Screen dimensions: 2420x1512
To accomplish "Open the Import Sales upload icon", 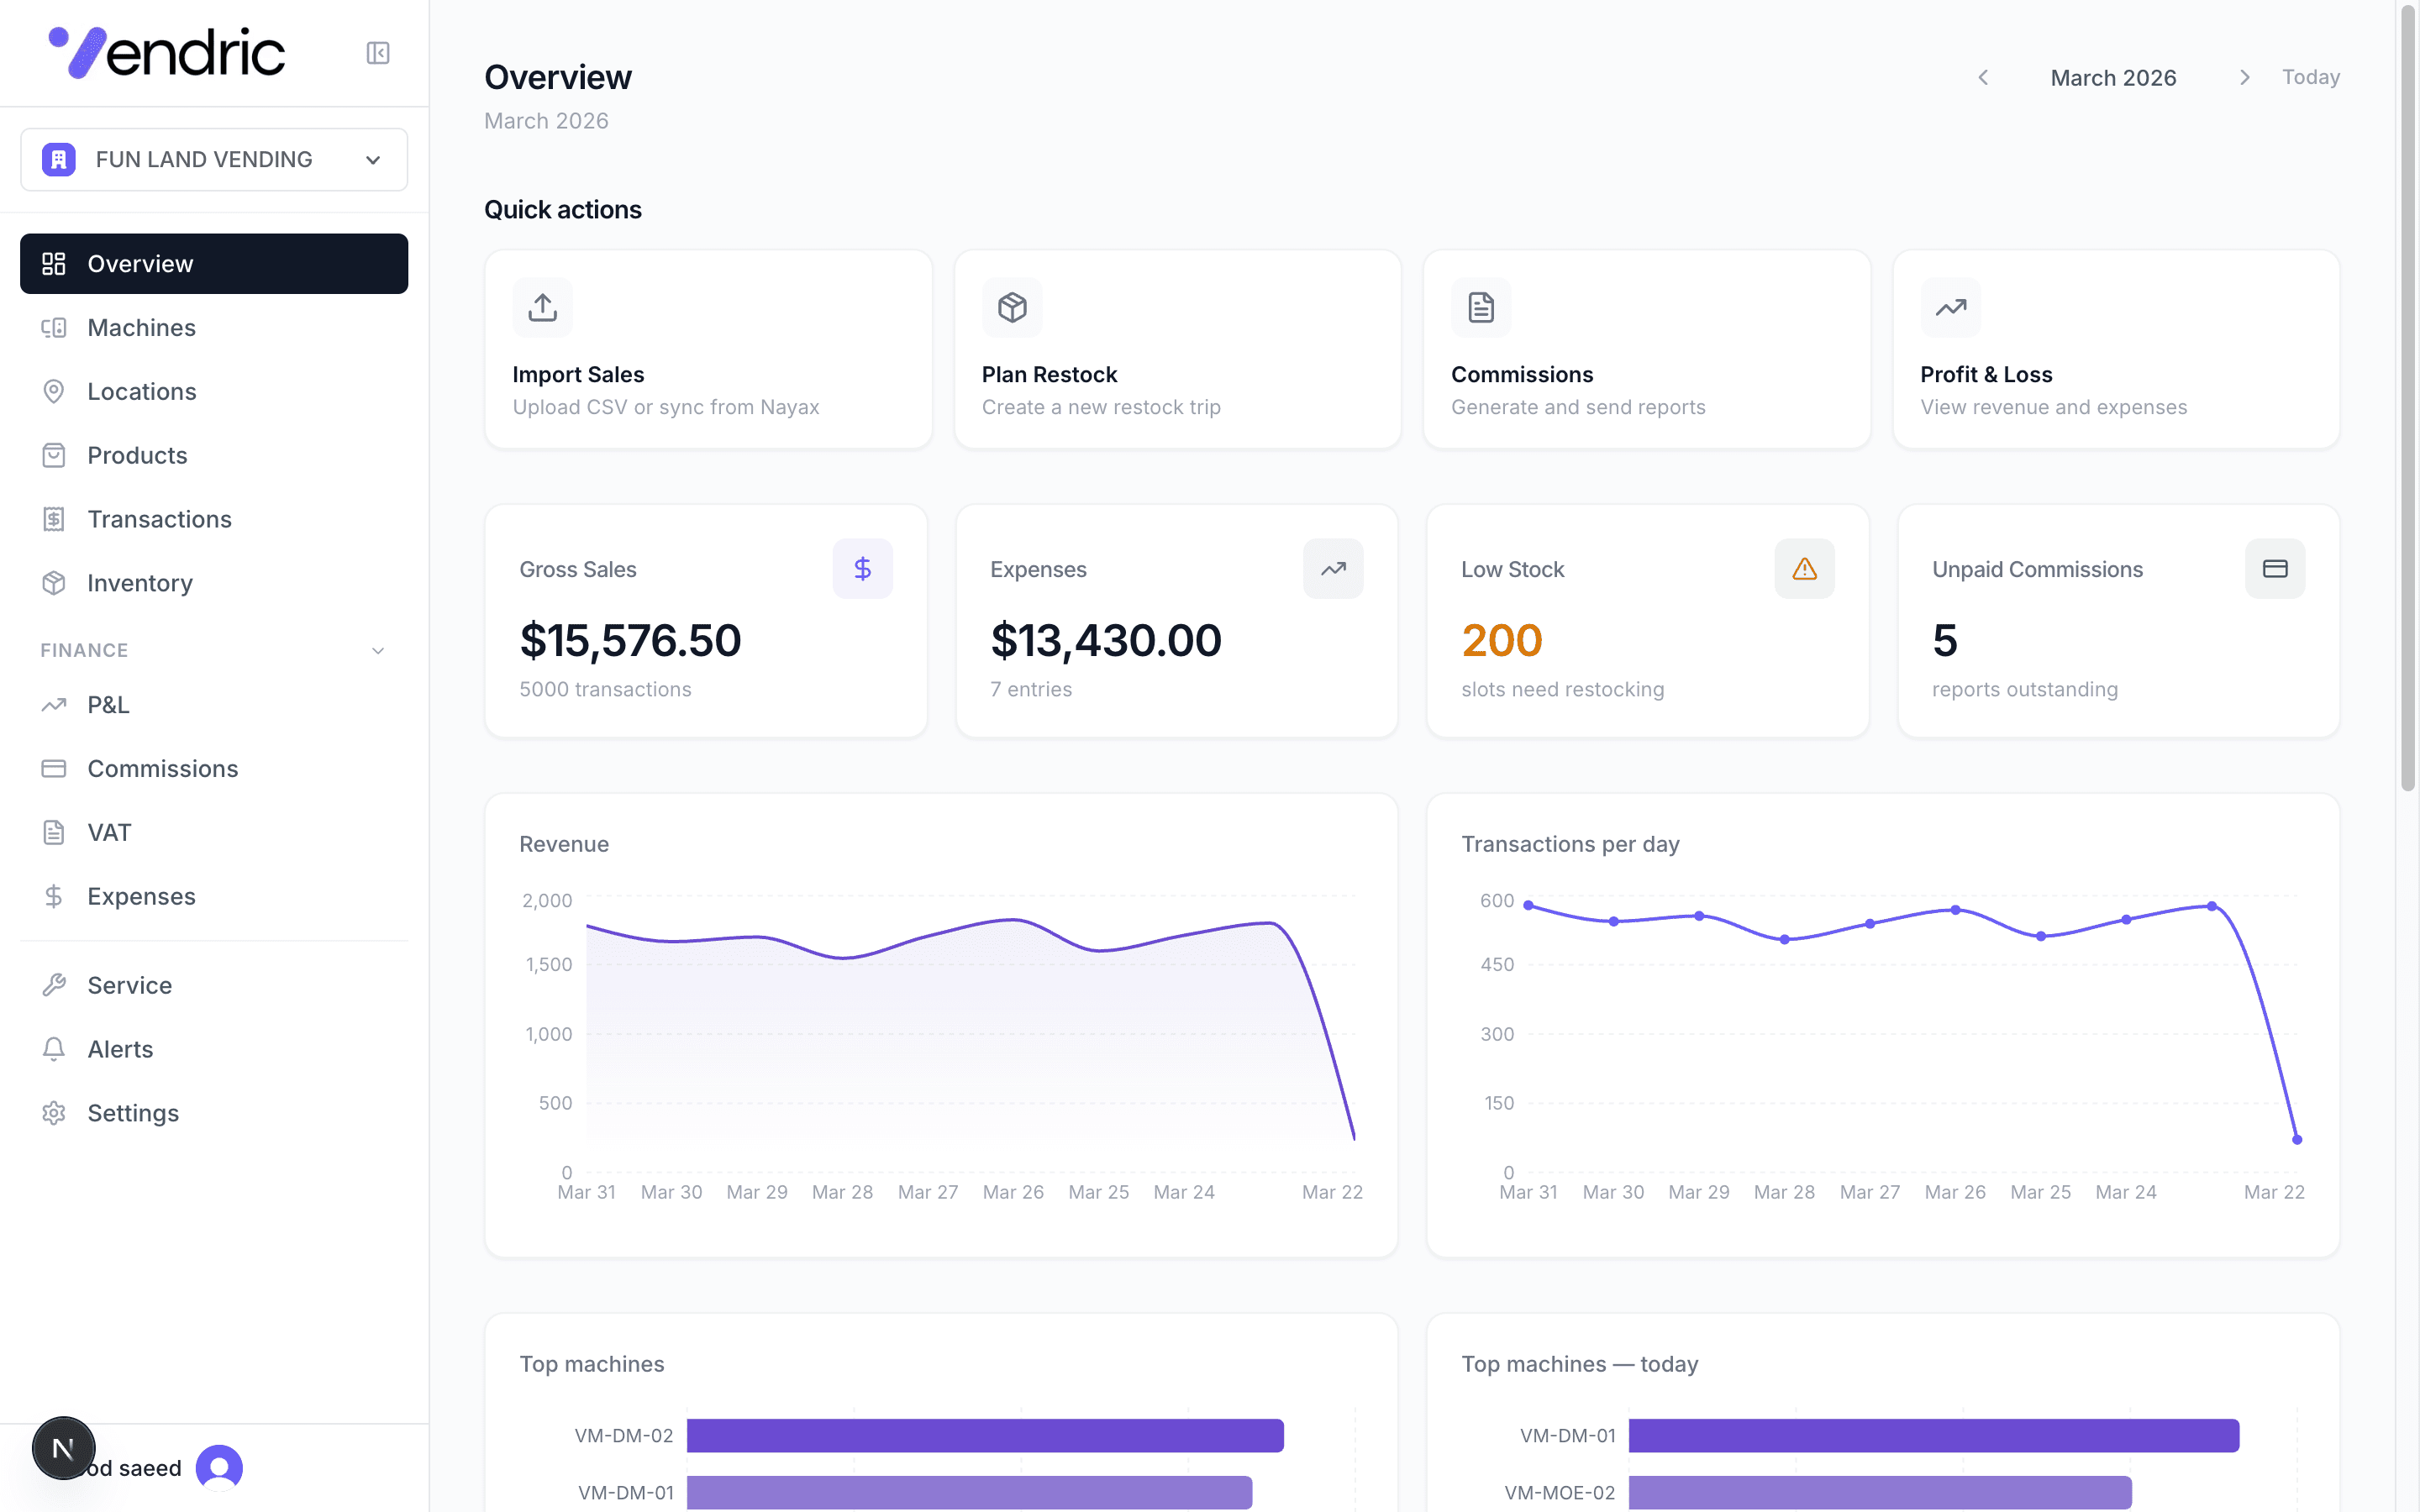I will (x=541, y=307).
